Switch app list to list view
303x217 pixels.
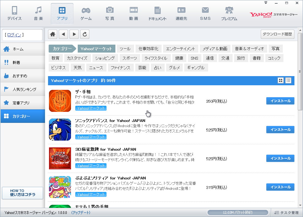(288, 80)
